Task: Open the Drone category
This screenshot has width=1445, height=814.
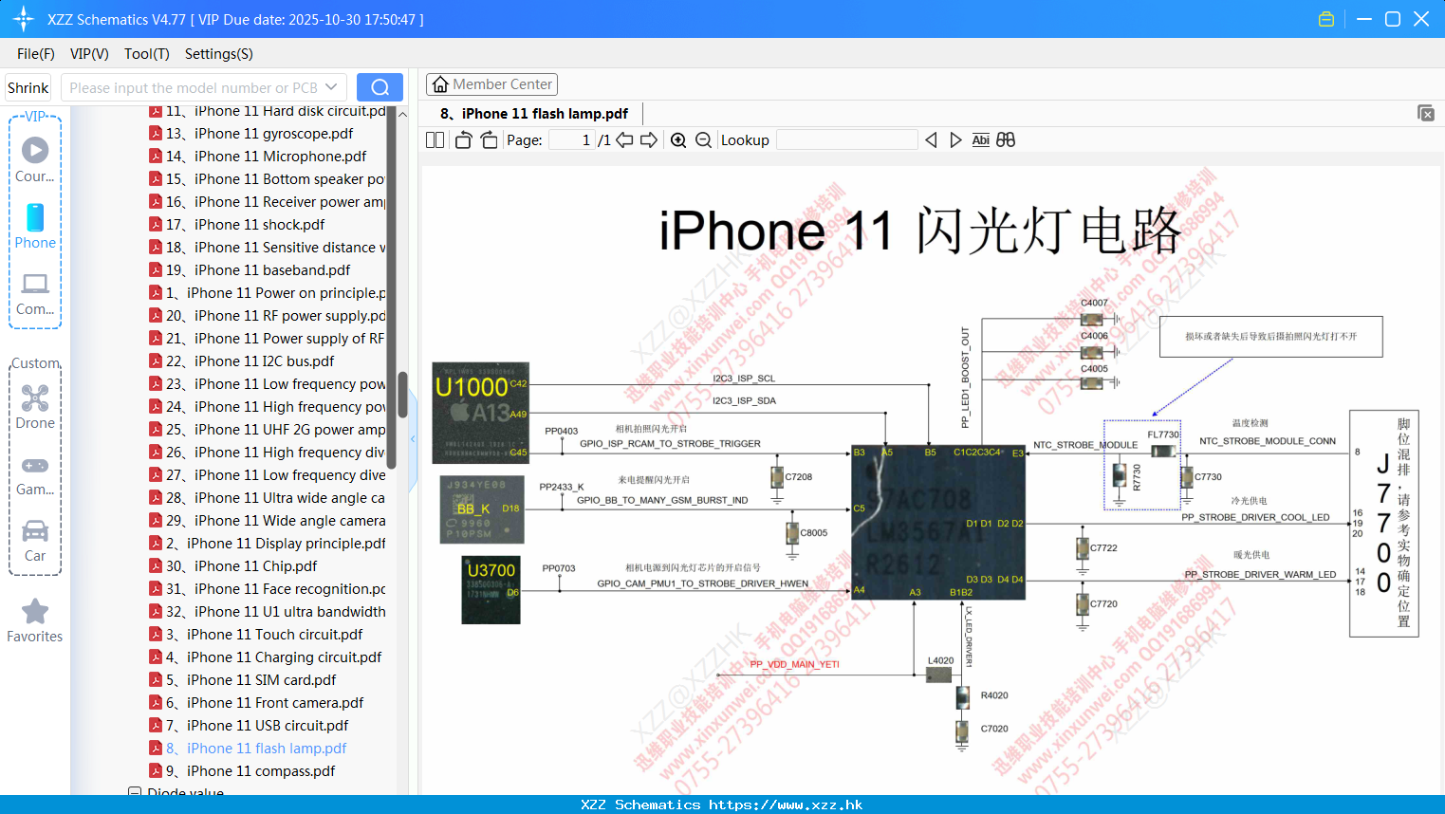Action: point(35,407)
